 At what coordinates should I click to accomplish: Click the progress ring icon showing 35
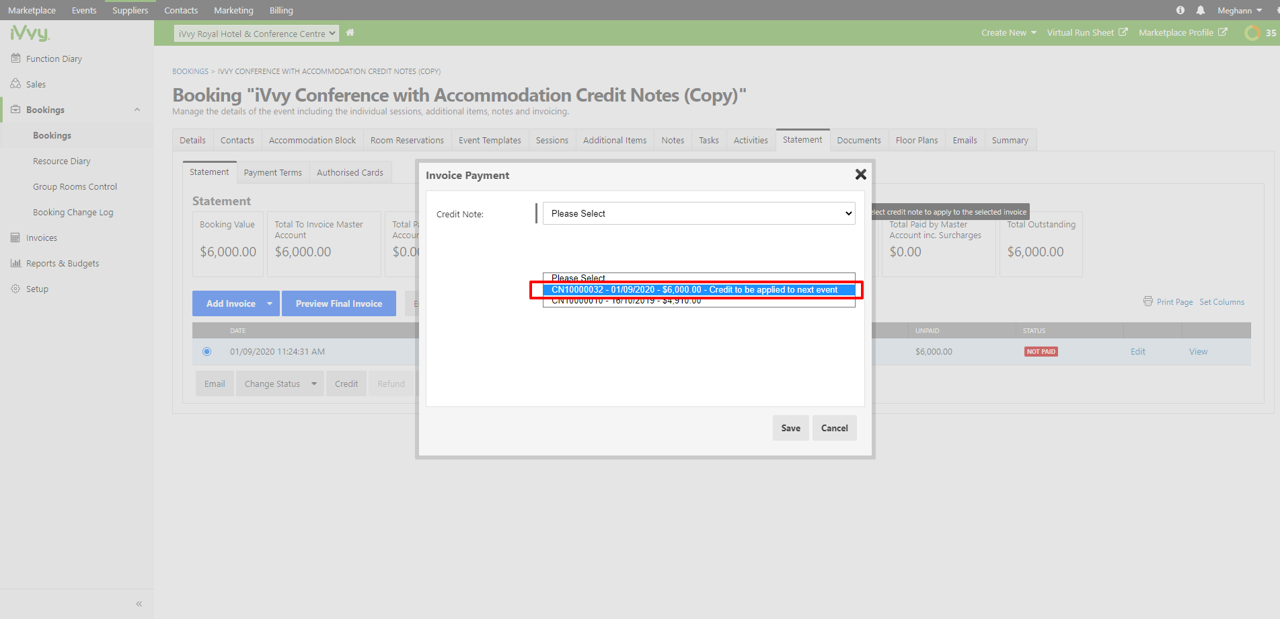click(x=1252, y=32)
